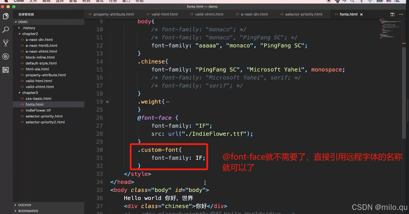This screenshot has width=409, height=214.
Task: Click the "Microsoft Yahei" string on line 15
Action: coord(275,70)
